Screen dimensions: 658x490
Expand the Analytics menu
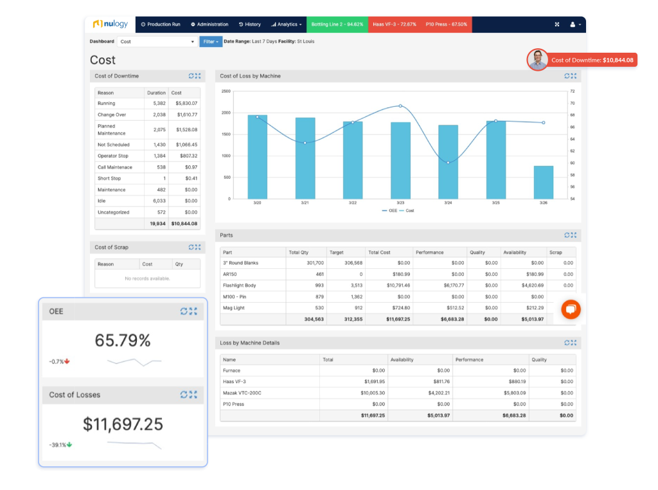(287, 24)
